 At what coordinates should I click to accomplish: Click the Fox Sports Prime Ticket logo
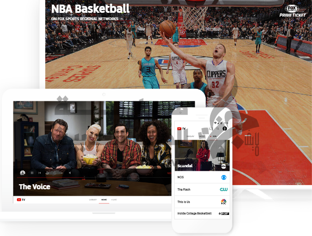tap(292, 11)
